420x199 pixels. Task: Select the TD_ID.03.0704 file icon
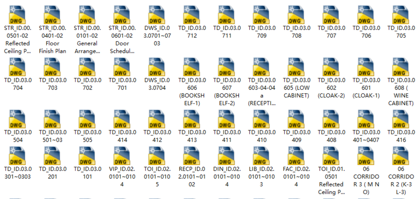pos(17,67)
